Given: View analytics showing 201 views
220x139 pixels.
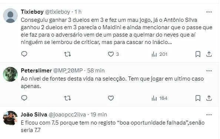Looking at the screenshot, I should tap(159, 54).
